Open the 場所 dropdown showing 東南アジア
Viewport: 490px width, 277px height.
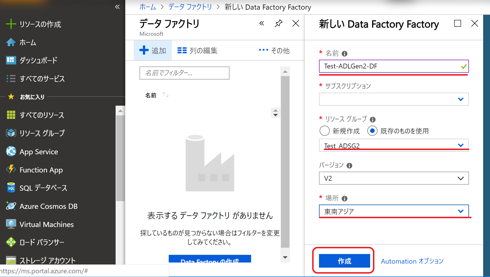point(393,211)
